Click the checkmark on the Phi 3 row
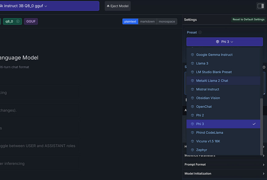267x180 pixels. point(254,124)
